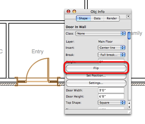The height and width of the screenshot is (124, 145).
Task: Click the scrollbar thumb in Obj Info palette
Action: tap(129, 36)
